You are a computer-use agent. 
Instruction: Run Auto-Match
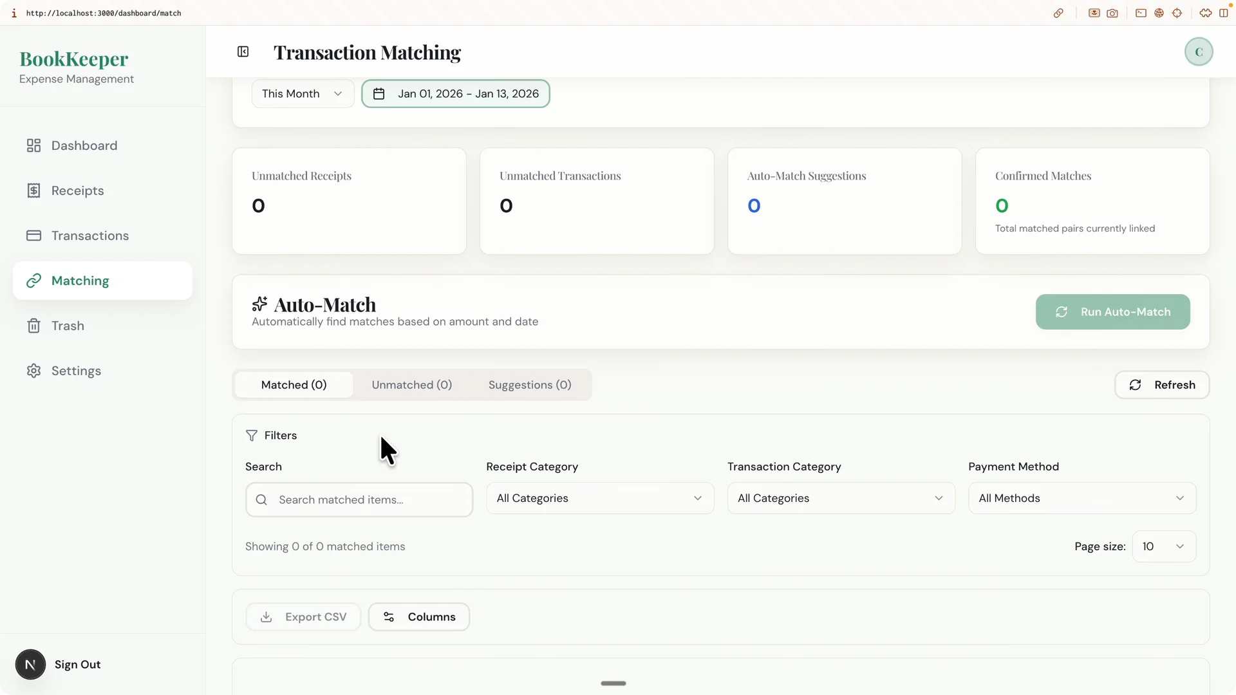(1112, 312)
